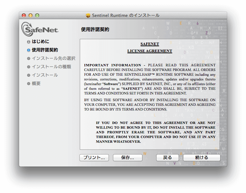Click the 使用許諾契約 page heading
Viewport: 246px width, 193px height.
click(95, 29)
